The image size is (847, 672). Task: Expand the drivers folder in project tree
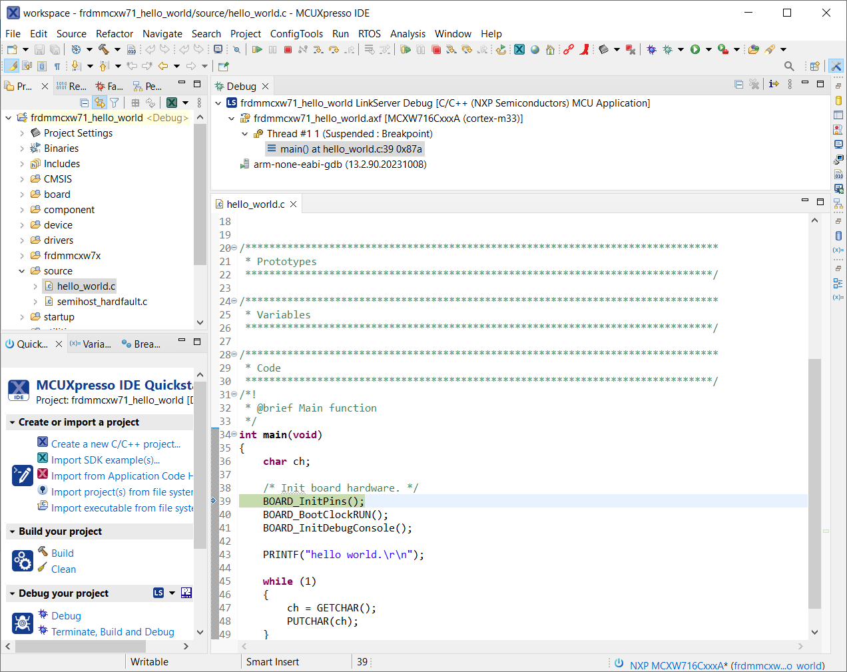click(x=22, y=240)
